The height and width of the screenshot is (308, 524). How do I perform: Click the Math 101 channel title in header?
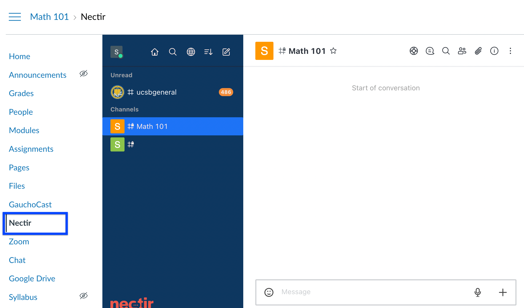coord(307,51)
